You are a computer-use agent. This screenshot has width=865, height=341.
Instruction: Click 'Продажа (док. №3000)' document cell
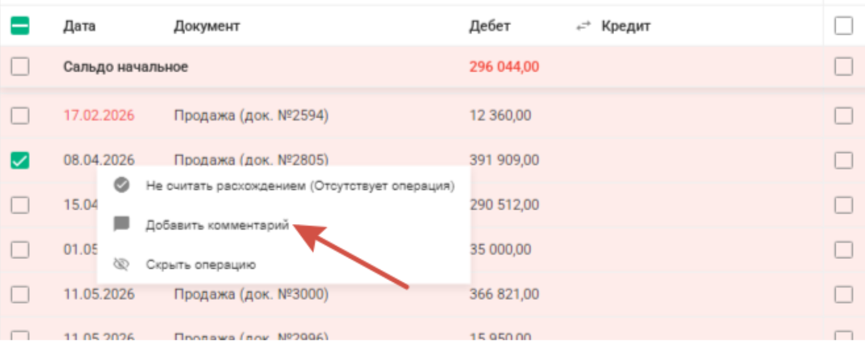251,294
